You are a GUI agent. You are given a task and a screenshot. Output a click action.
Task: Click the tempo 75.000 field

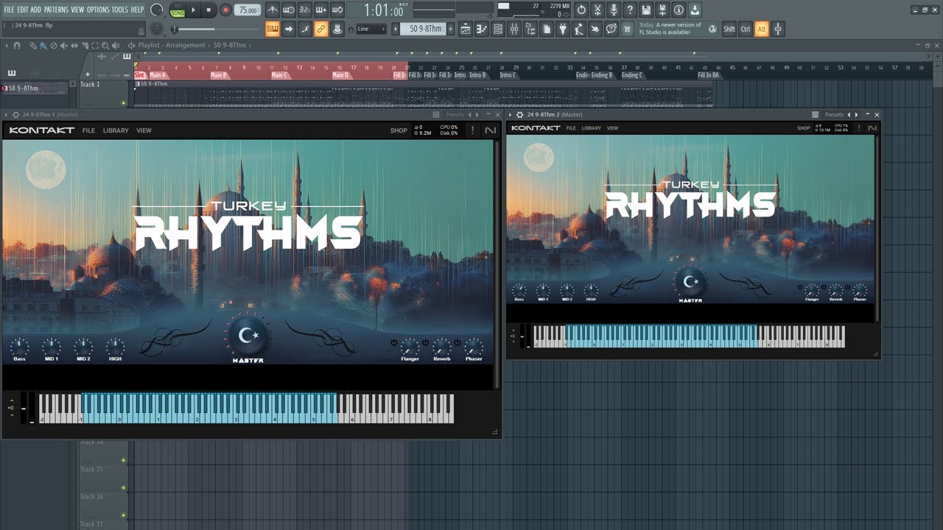pos(247,10)
